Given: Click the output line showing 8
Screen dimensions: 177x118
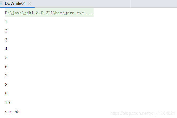Looking at the screenshot, I should pos(6,85).
